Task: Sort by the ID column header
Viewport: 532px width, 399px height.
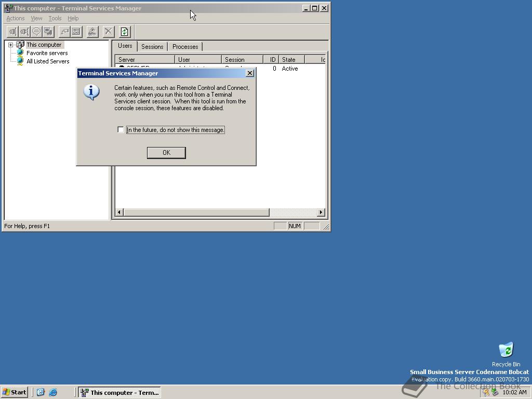Action: tap(271, 59)
